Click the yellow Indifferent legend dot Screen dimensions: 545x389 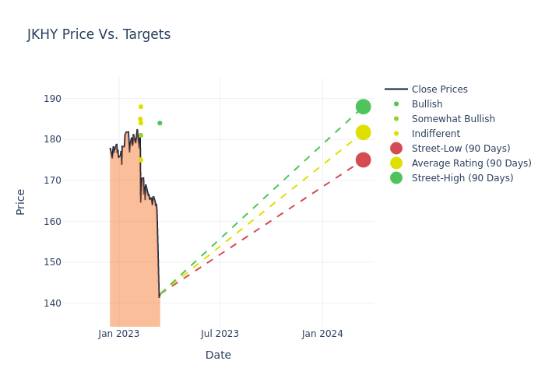pos(396,134)
